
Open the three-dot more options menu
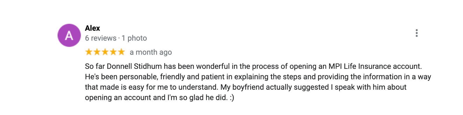tap(417, 33)
